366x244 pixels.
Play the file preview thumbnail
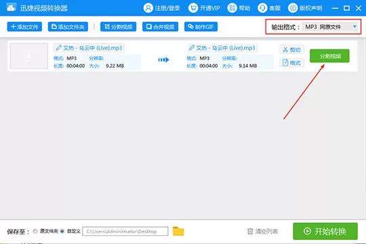point(29,56)
